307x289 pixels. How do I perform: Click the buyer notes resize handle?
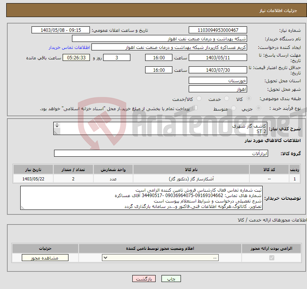[x=22, y=208]
